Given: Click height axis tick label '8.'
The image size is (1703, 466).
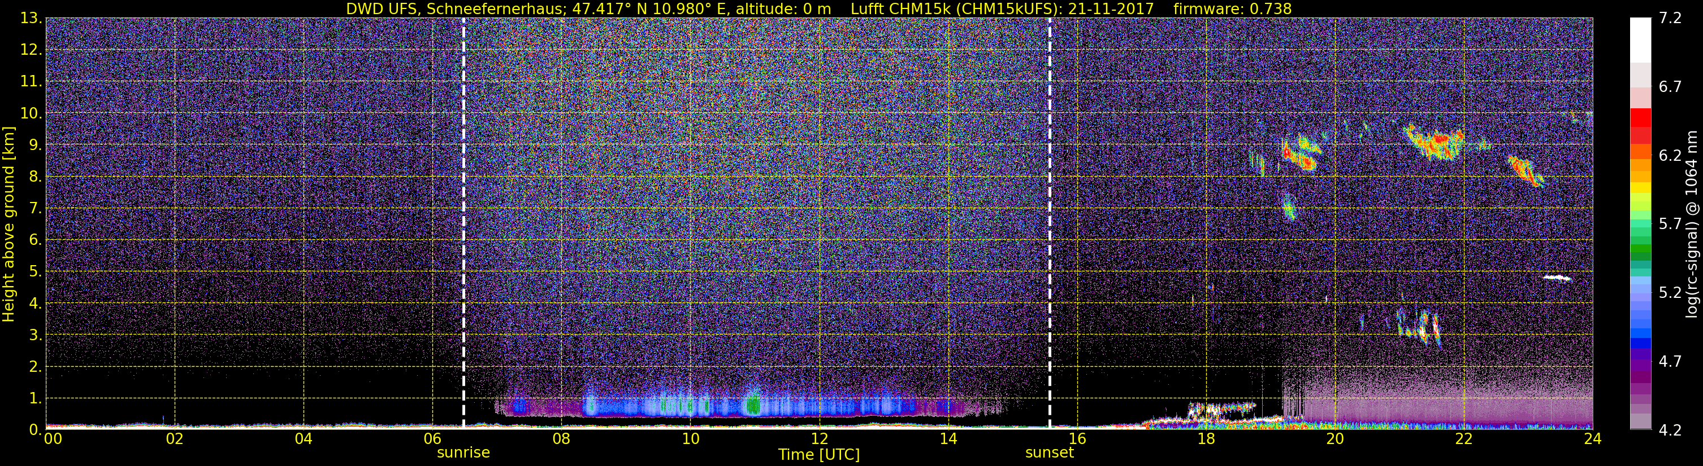Looking at the screenshot, I should click(34, 177).
